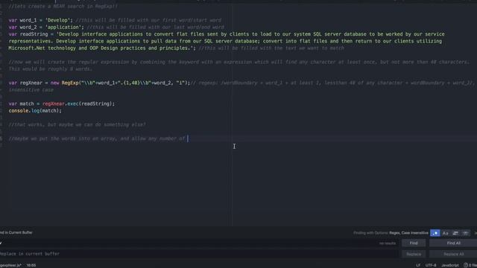
Task: Click regXnear.exec(readString) call
Action: coord(78,104)
